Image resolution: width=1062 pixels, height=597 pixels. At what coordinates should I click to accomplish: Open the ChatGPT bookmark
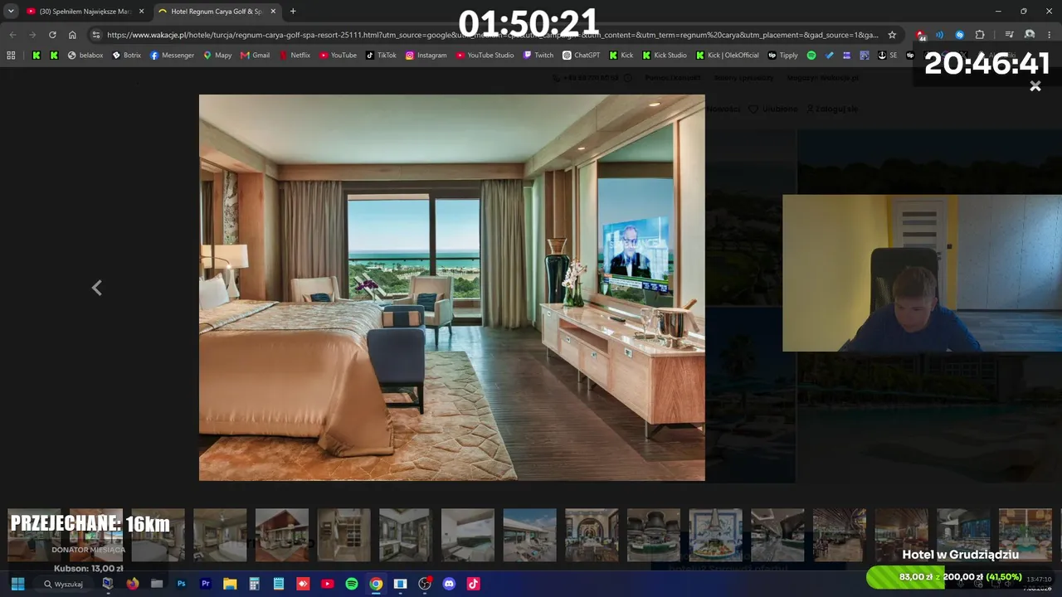pyautogui.click(x=582, y=56)
